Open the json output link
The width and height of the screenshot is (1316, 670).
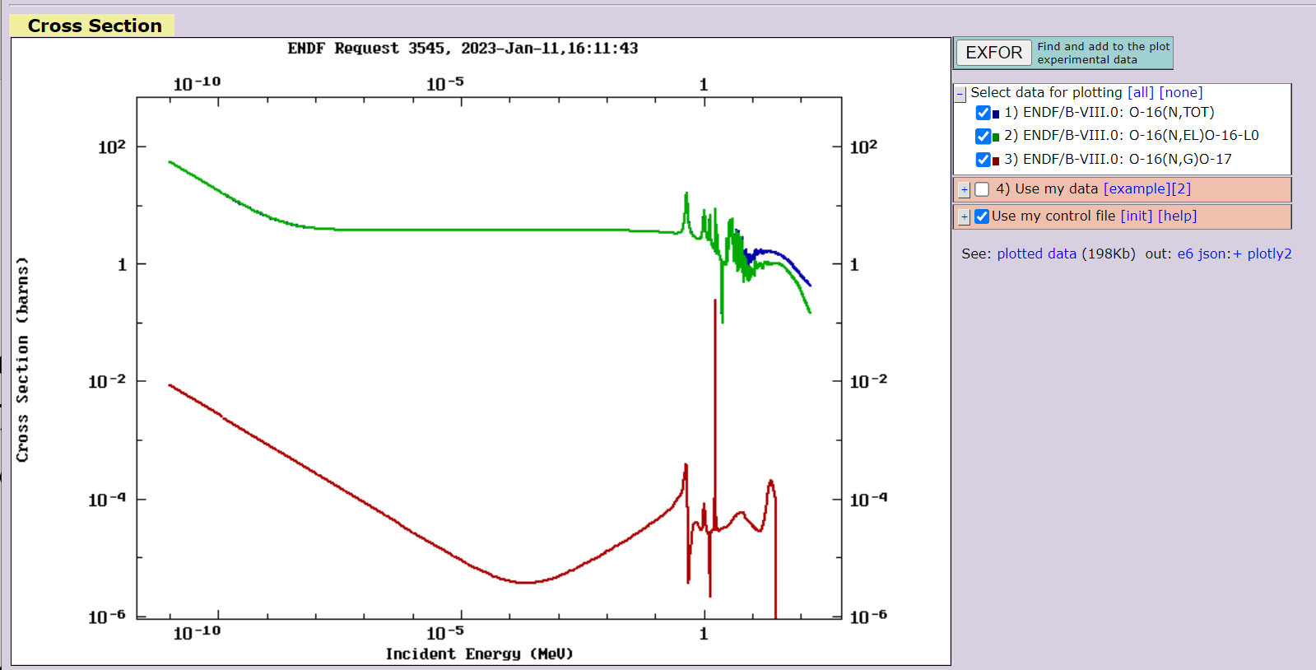click(x=1214, y=254)
